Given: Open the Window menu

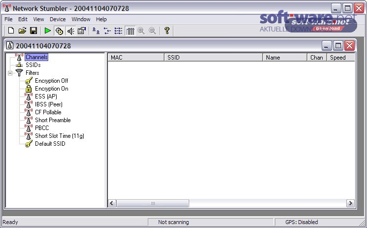Looking at the screenshot, I should tap(81, 19).
